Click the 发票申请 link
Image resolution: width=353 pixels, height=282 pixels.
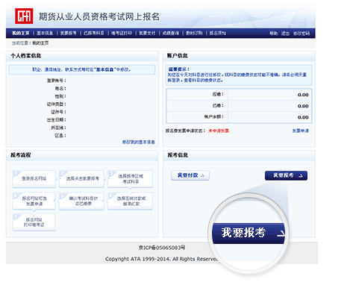[300, 131]
